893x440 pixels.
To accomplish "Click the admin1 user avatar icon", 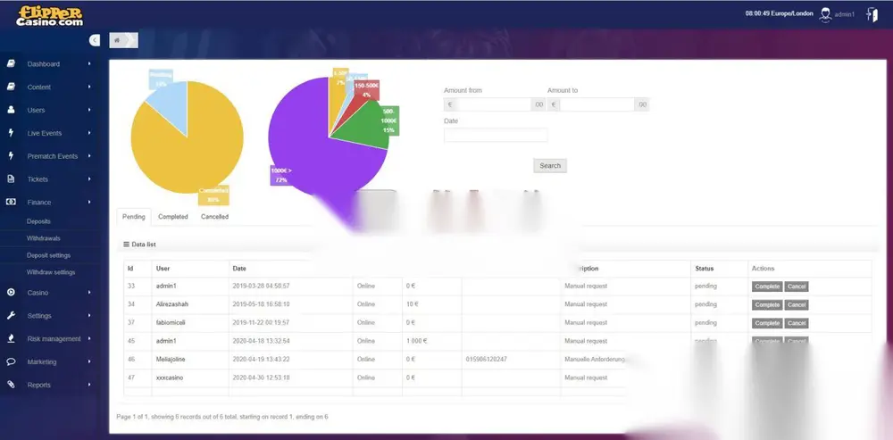I will click(x=825, y=15).
